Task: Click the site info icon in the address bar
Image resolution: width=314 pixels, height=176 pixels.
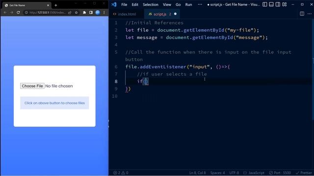Action: click(26, 13)
